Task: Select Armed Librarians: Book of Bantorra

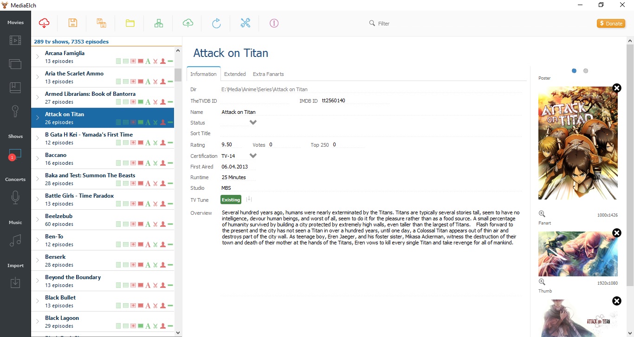Action: pyautogui.click(x=103, y=98)
